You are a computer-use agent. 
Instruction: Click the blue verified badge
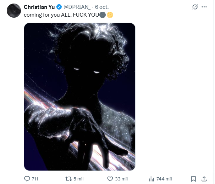(60, 7)
